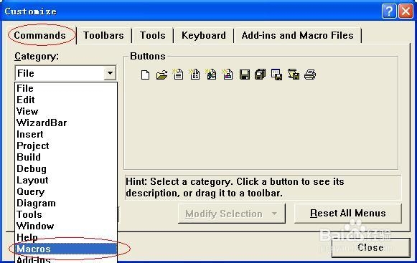The width and height of the screenshot is (417, 263).
Task: Click the stacked floppies Save All icon
Action: tap(261, 75)
